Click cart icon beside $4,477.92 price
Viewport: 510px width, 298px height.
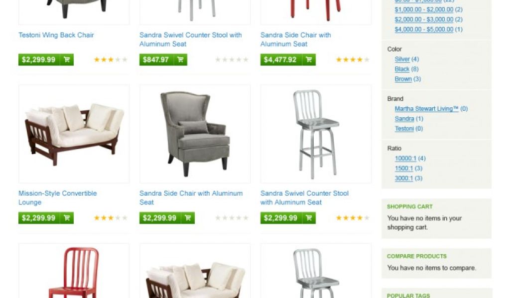tap(309, 60)
